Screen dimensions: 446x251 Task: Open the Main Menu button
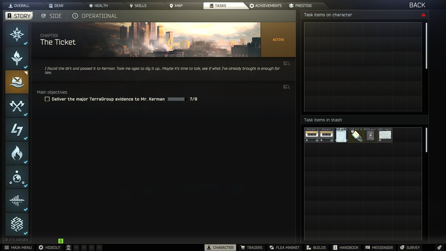[18, 248]
